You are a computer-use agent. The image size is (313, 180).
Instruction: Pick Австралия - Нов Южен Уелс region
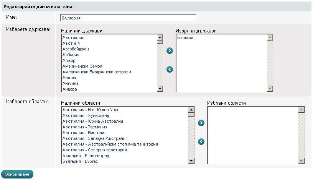coord(91,110)
